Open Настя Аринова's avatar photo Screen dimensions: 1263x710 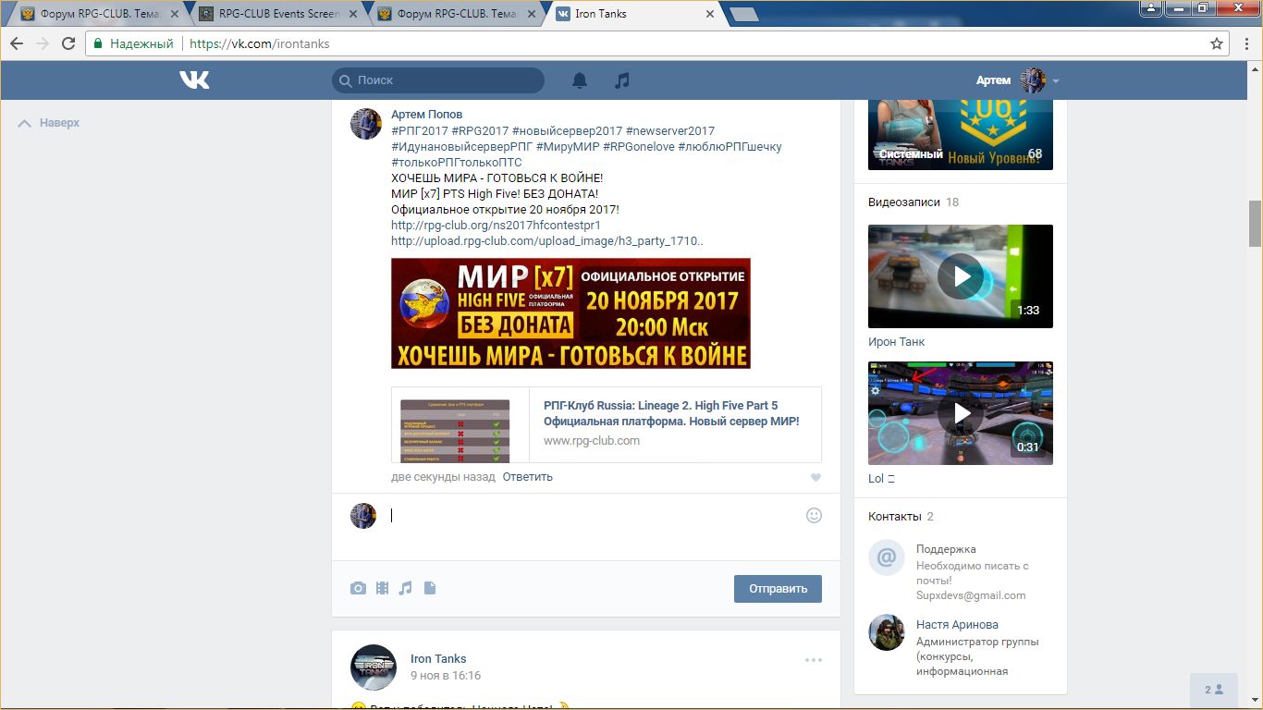coord(886,632)
